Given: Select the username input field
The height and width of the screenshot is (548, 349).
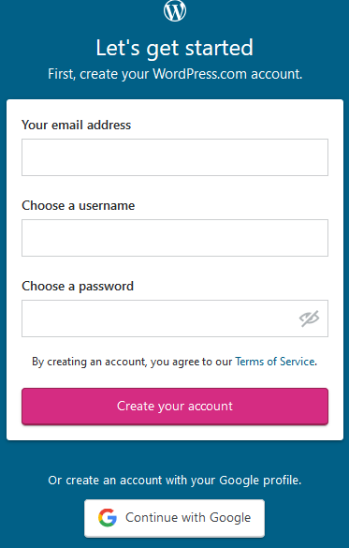Looking at the screenshot, I should [175, 238].
